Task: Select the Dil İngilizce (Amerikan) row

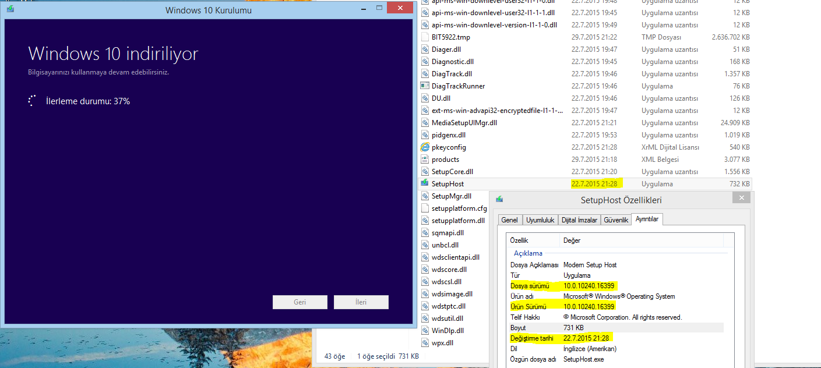Action: pyautogui.click(x=616, y=348)
